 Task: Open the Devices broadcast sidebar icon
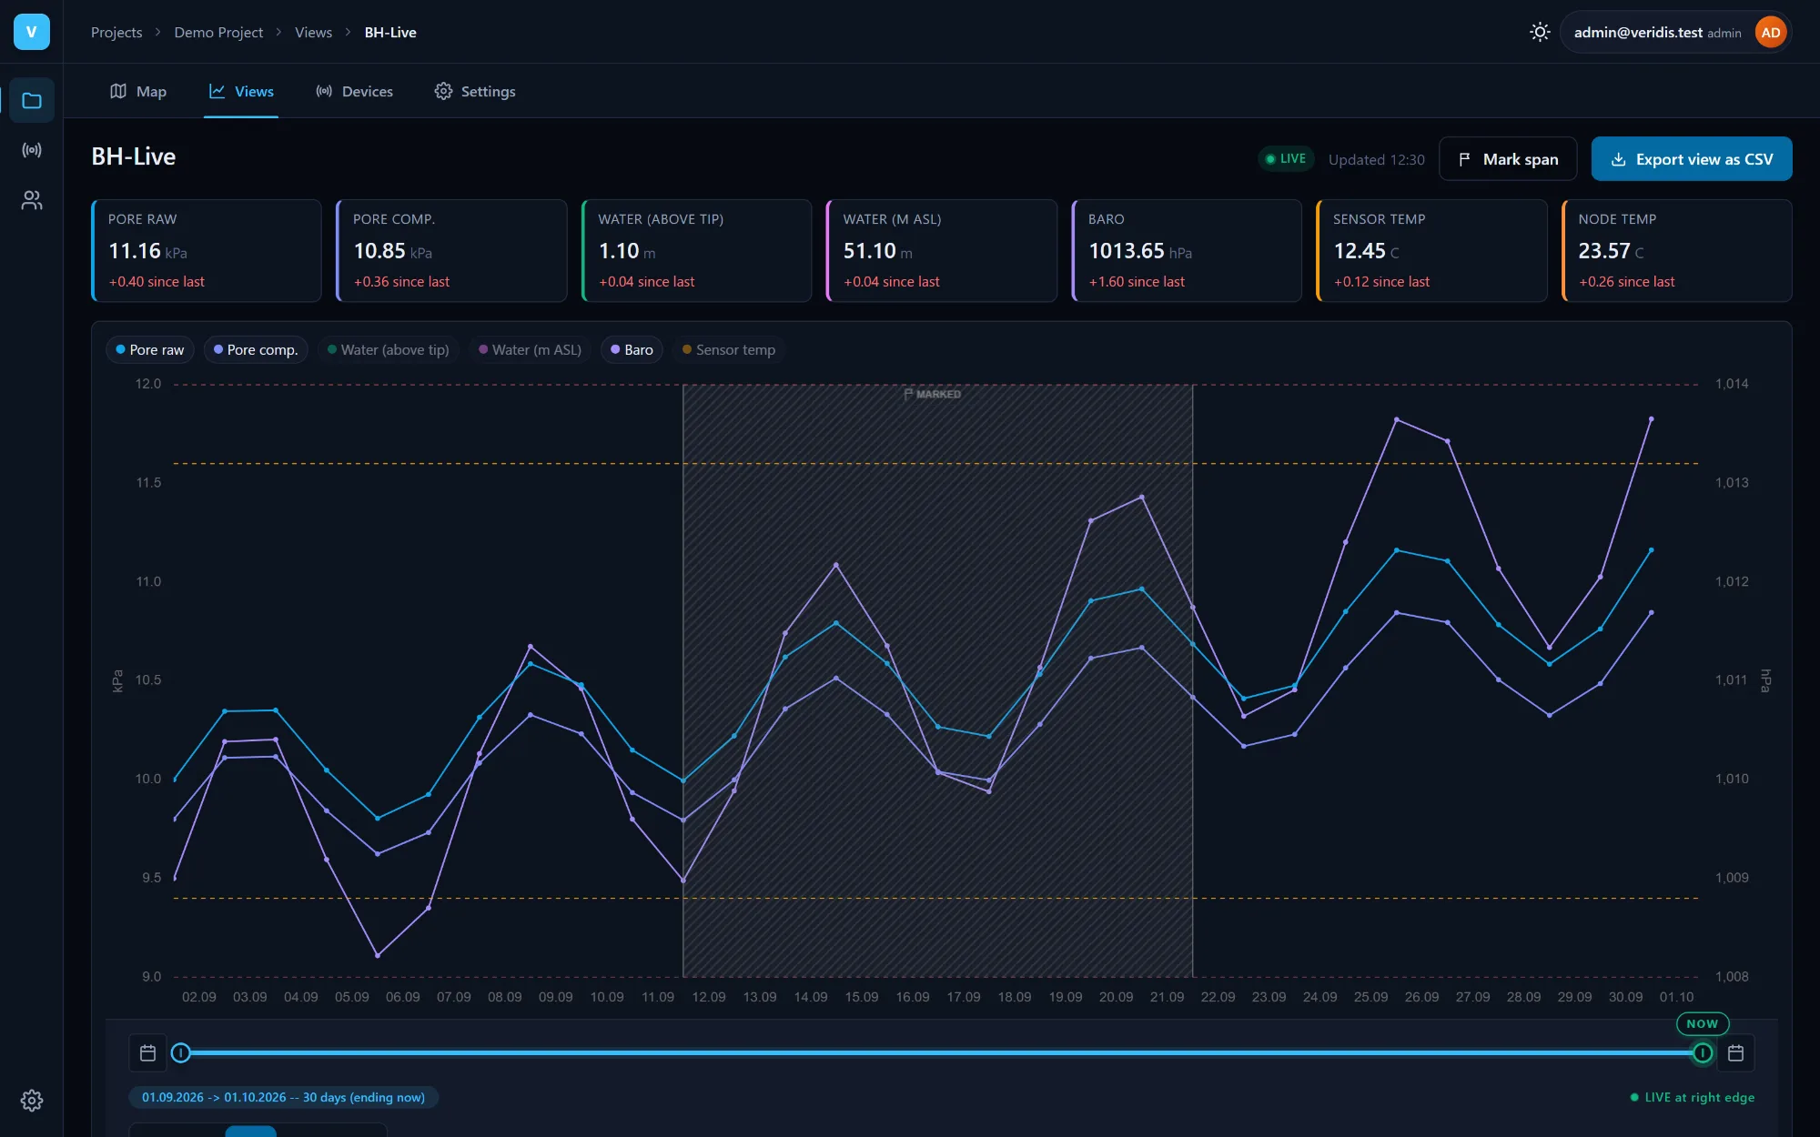tap(32, 150)
